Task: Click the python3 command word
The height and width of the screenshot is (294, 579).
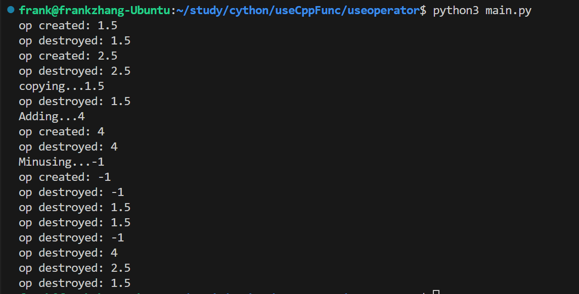Action: [456, 11]
